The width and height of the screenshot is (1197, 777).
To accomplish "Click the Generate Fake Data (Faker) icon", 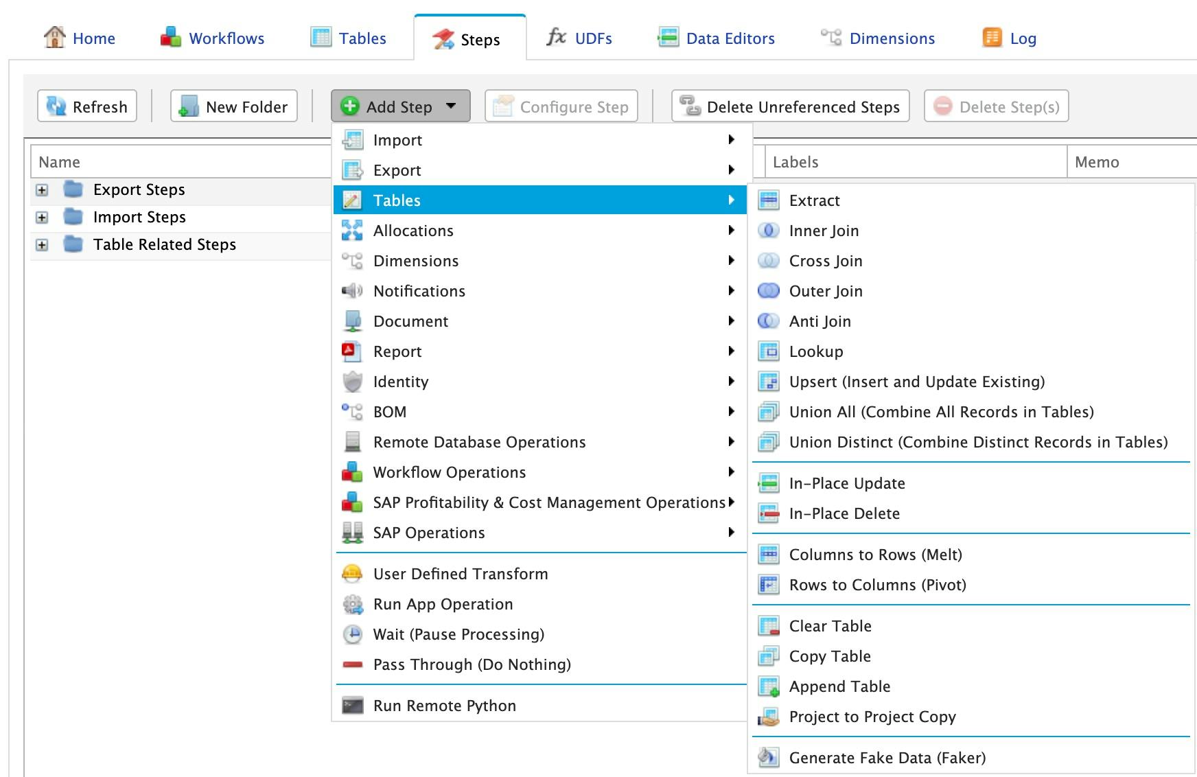I will click(768, 758).
